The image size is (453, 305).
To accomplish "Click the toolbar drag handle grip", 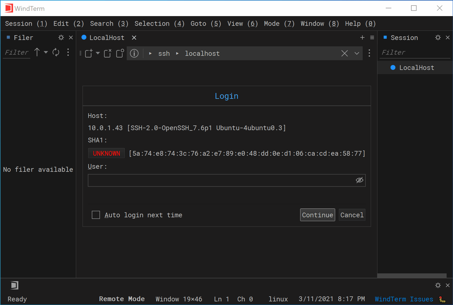I will tap(81, 53).
